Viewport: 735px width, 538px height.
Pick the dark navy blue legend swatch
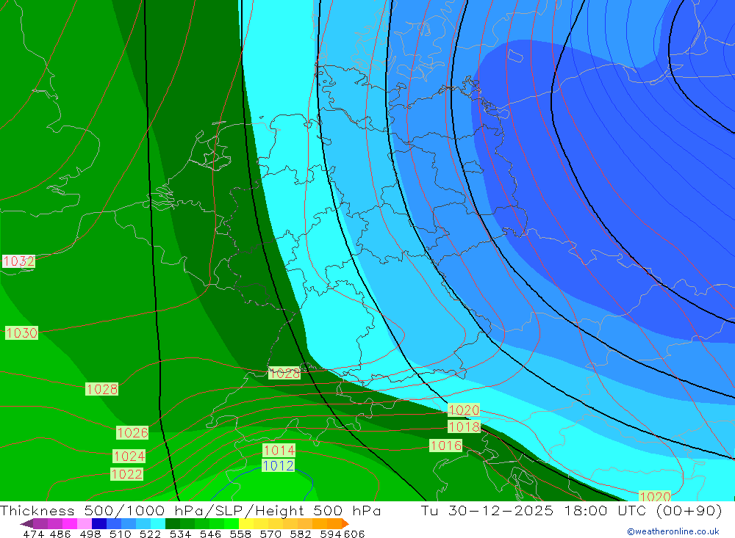99,523
